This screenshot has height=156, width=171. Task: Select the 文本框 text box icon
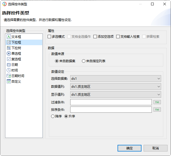click(9, 37)
